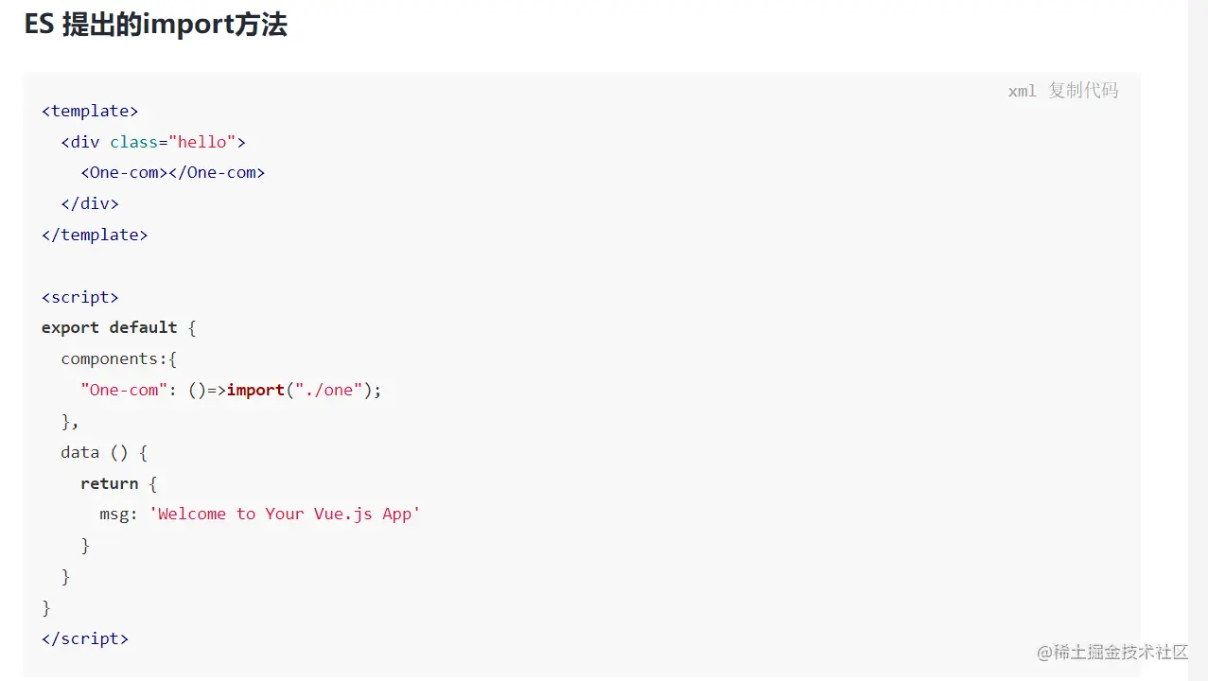The height and width of the screenshot is (681, 1208).
Task: Click the class attribute value "hello"
Action: click(202, 142)
